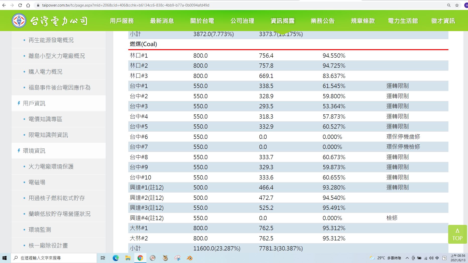This screenshot has width=468, height=263.
Task: Open 電價知識專區 sidebar link
Action: pyautogui.click(x=45, y=119)
